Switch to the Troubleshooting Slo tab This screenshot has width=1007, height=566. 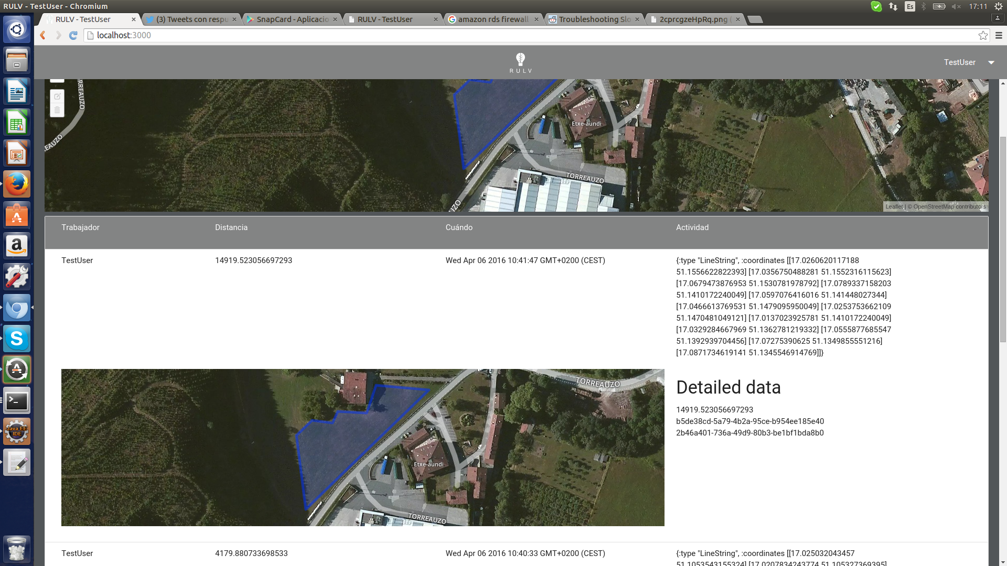(594, 19)
